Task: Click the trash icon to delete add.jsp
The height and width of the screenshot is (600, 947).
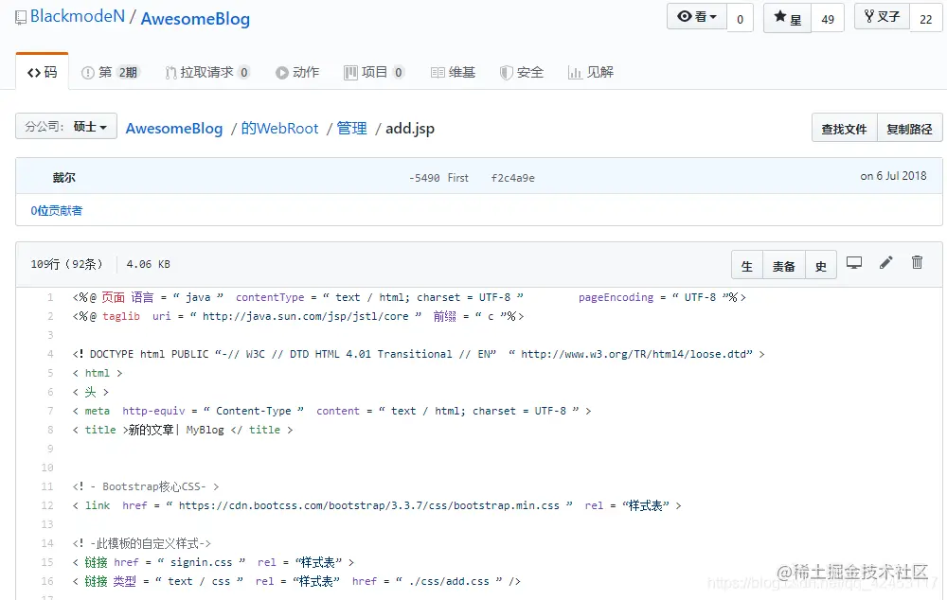Action: (x=917, y=262)
